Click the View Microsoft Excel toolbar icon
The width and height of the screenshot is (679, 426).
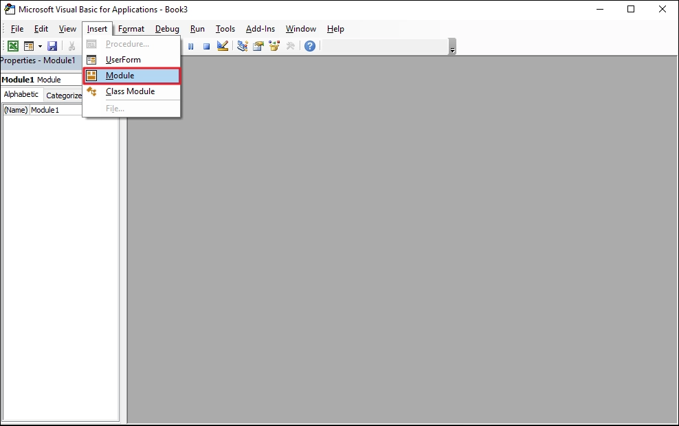pyautogui.click(x=12, y=46)
